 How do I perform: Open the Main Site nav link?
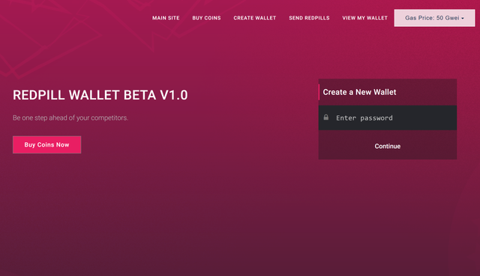click(x=166, y=18)
